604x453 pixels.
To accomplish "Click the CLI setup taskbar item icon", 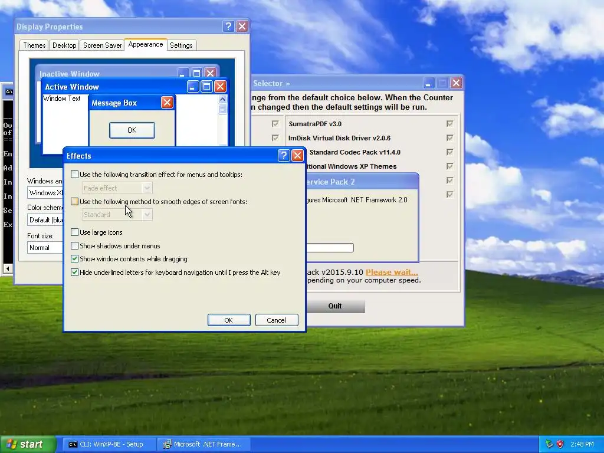I will (x=72, y=444).
